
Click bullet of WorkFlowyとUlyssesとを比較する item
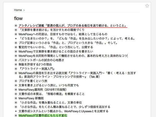[16, 111]
